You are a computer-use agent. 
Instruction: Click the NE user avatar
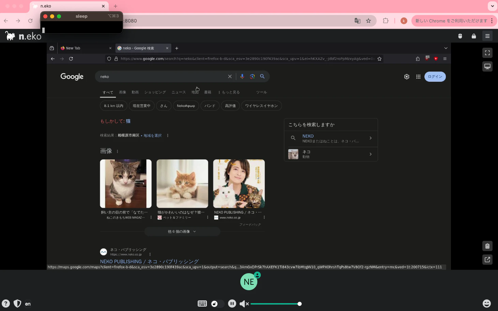click(x=249, y=282)
